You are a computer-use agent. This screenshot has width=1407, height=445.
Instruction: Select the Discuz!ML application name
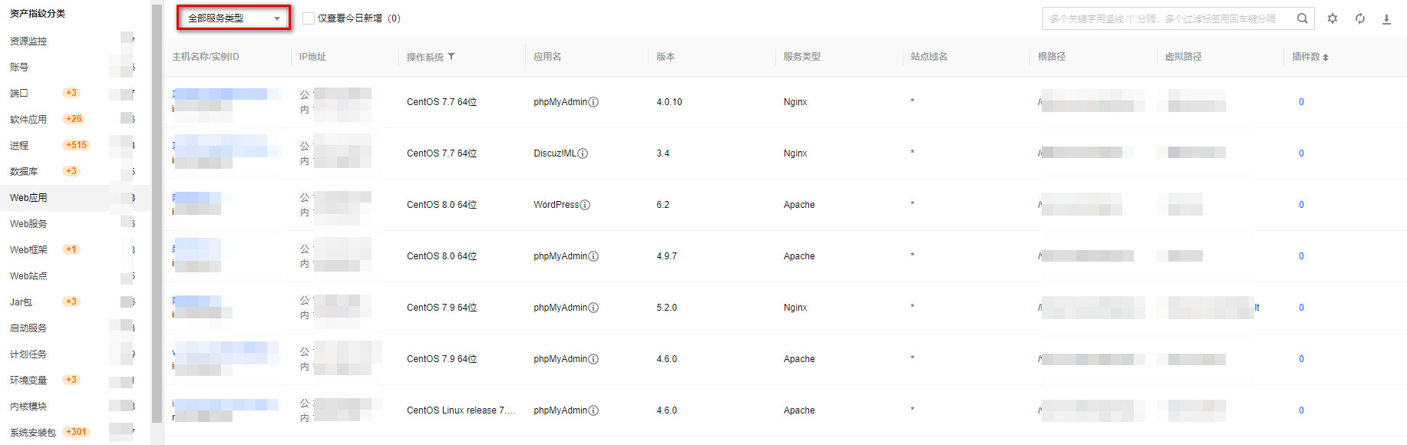[555, 153]
